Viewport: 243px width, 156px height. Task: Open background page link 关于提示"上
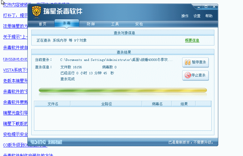tap(15, 37)
